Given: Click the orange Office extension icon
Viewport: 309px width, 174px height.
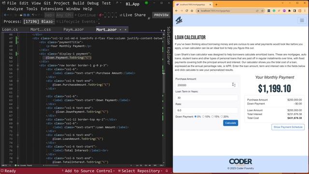Looking at the screenshot, I should (300, 11).
